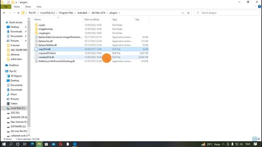262x147 pixels.
Task: Select the Ephere.Gui.dll file
Action: point(45,41)
